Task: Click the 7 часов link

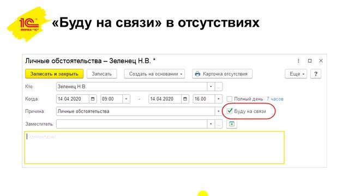Action: coord(275,99)
